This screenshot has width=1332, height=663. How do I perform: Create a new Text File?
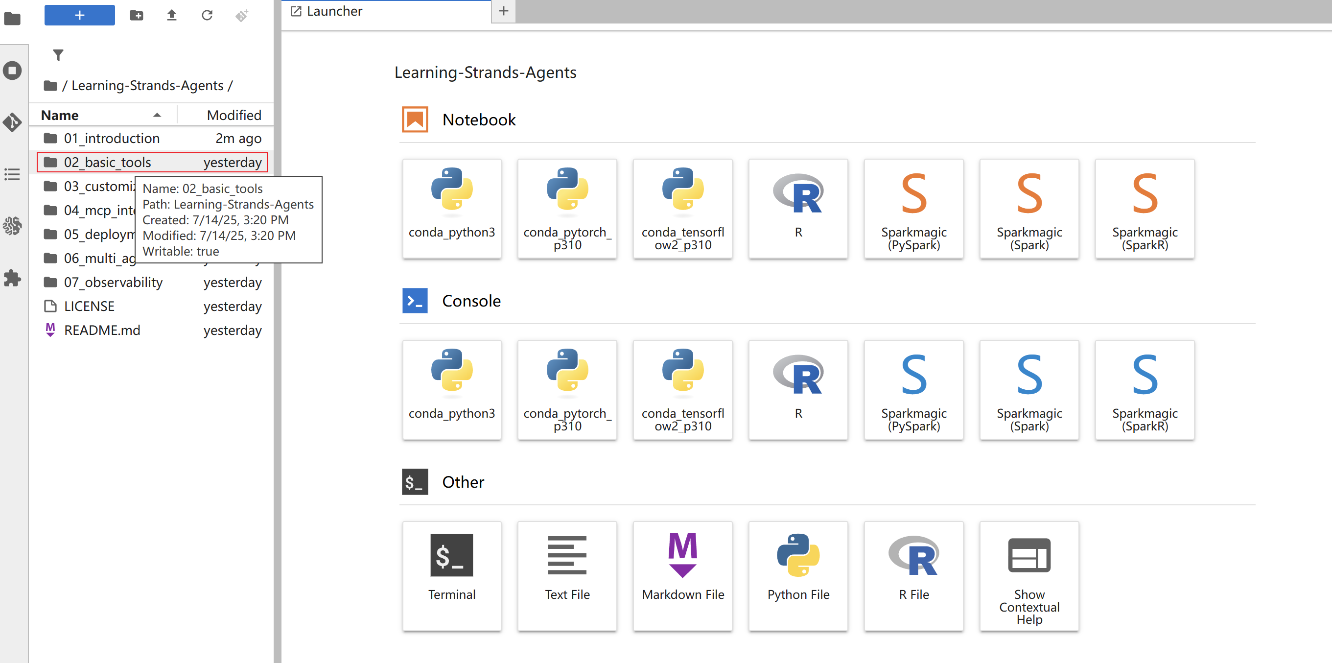click(x=567, y=576)
